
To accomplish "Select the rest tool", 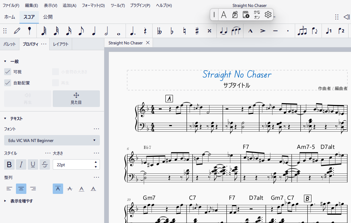I will (145, 31).
